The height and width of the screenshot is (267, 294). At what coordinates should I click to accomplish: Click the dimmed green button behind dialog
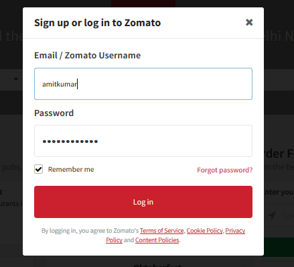[x=279, y=247]
